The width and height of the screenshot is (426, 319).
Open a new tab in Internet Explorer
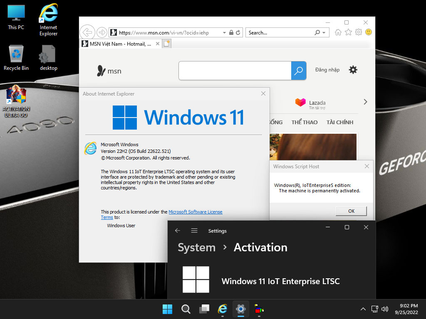(x=166, y=44)
